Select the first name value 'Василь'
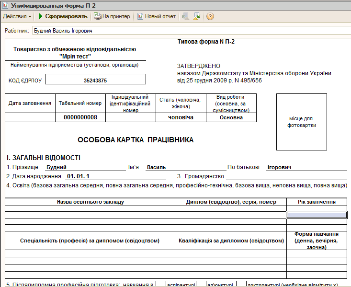The width and height of the screenshot is (351, 287). (156, 167)
